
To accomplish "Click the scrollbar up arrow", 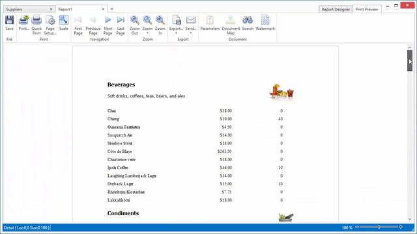I will 410,47.
